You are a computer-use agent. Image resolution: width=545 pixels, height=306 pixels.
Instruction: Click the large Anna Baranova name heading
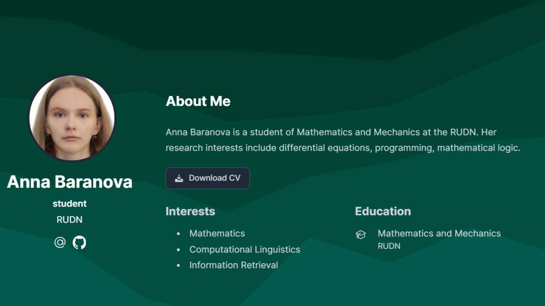(70, 182)
